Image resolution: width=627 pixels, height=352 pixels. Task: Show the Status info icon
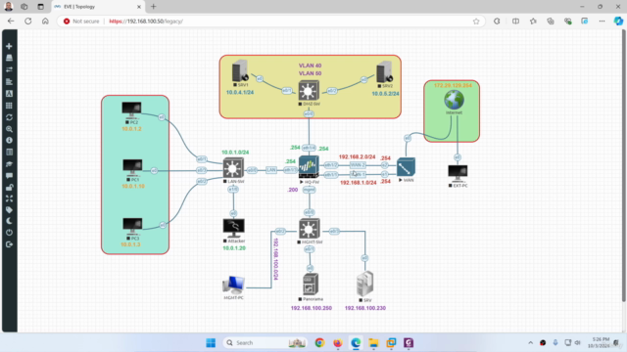tap(9, 141)
